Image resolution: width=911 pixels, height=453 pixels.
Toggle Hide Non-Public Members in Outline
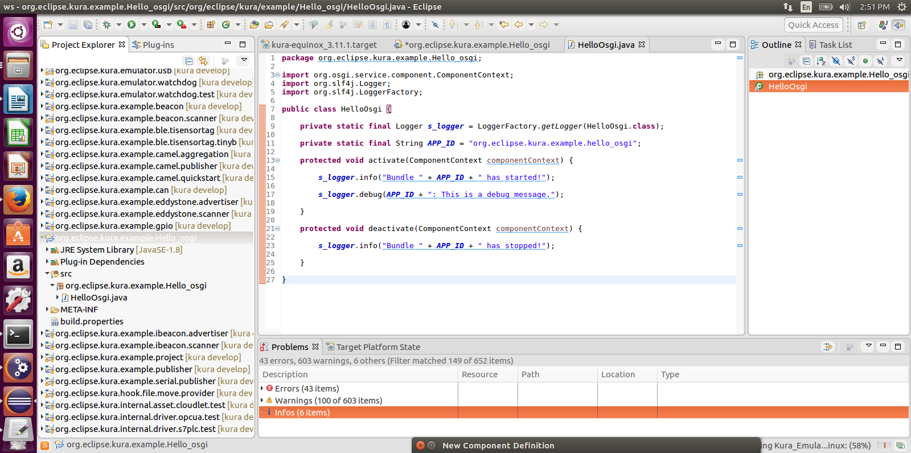coord(865,60)
